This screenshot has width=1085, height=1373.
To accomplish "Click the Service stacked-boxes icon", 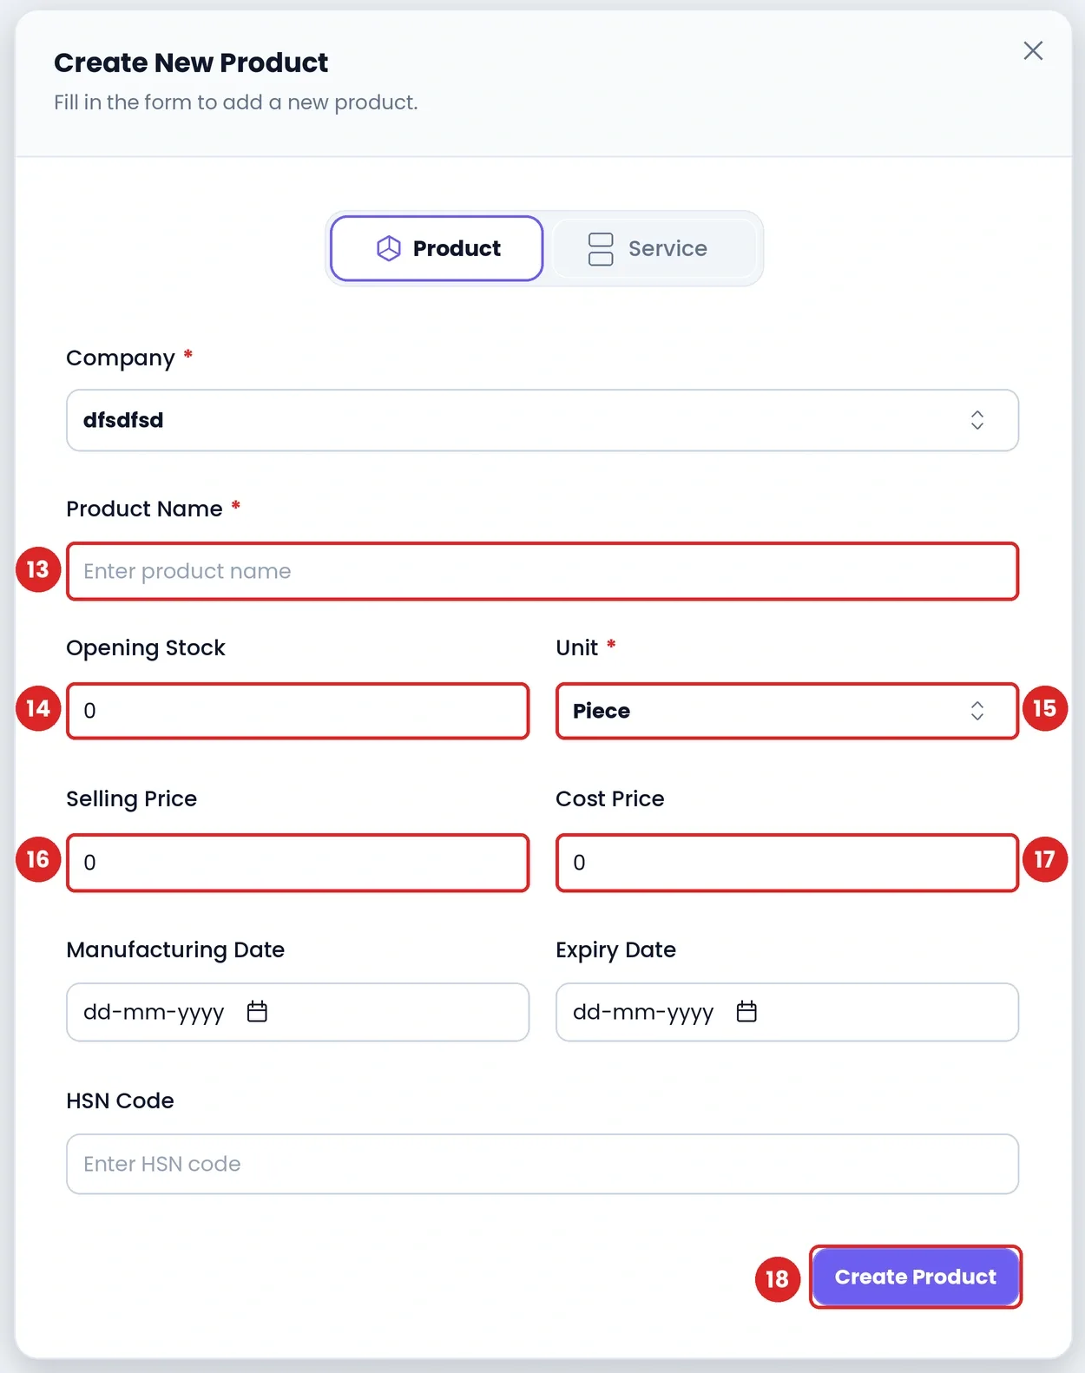I will pyautogui.click(x=601, y=249).
